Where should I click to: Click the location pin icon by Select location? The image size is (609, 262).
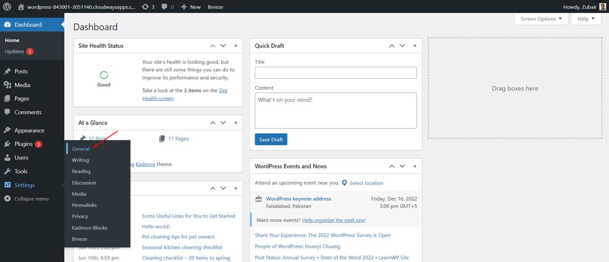tap(345, 183)
